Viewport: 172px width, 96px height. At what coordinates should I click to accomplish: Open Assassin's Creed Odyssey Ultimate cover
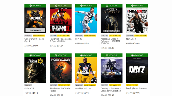(x=112, y=20)
